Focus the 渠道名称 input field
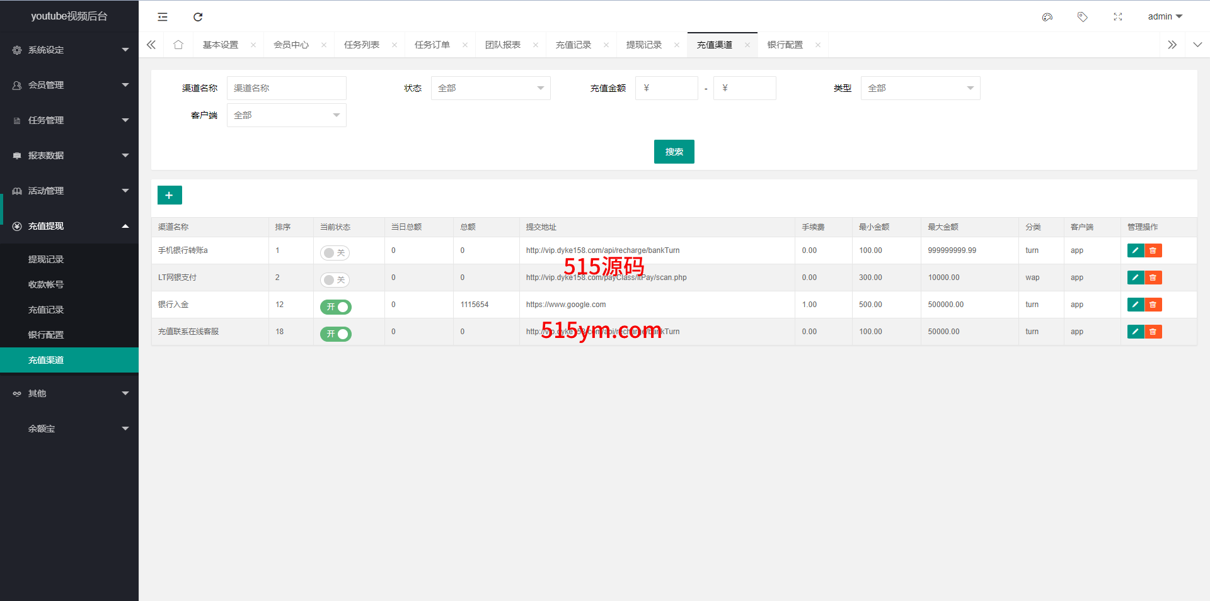Screen dimensions: 1210x601 pyautogui.click(x=286, y=88)
